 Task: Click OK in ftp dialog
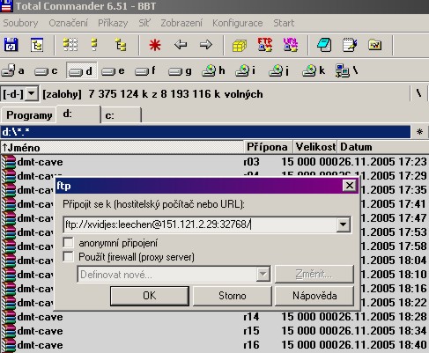(150, 296)
